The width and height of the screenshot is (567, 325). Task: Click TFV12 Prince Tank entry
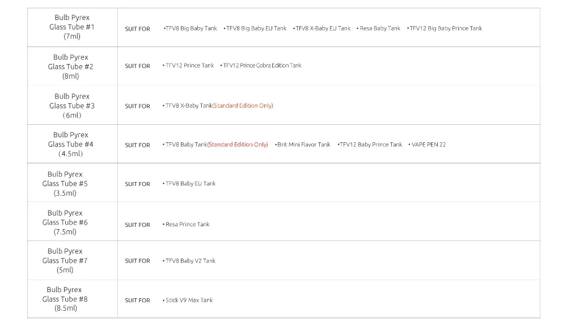point(188,65)
